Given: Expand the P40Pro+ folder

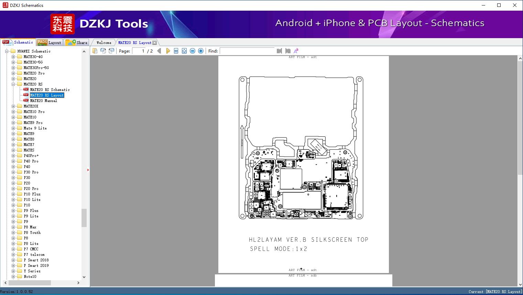Looking at the screenshot, I should pyautogui.click(x=13, y=156).
